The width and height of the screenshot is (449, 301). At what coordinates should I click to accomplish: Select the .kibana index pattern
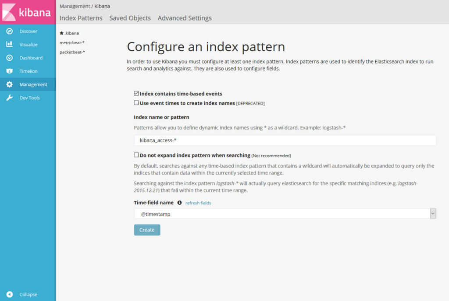click(71, 33)
